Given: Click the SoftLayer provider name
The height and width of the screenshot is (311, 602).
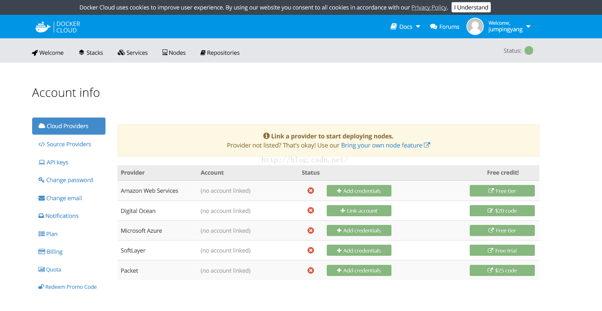Looking at the screenshot, I should 133,250.
